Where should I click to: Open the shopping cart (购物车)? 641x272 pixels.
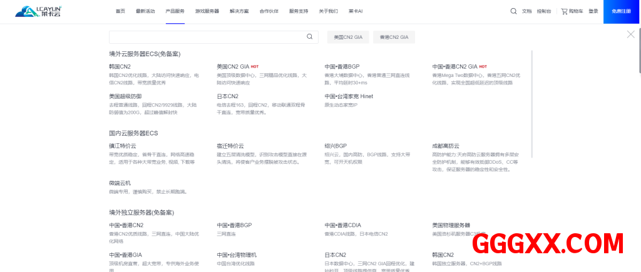[x=572, y=11]
